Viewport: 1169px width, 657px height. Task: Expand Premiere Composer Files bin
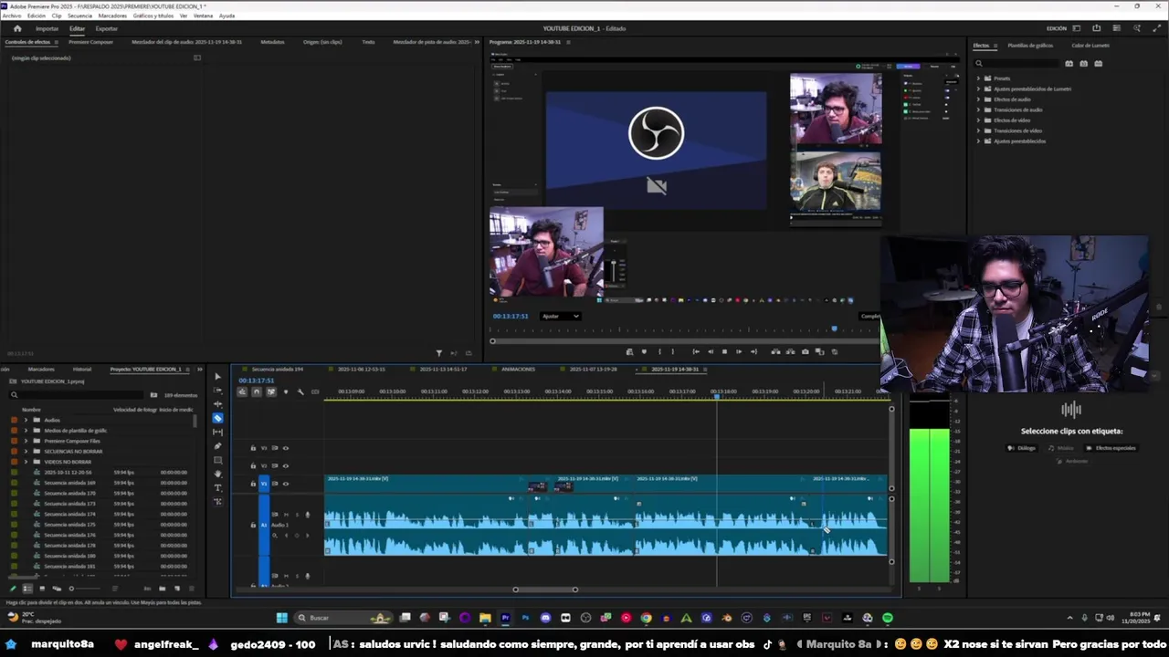(26, 441)
